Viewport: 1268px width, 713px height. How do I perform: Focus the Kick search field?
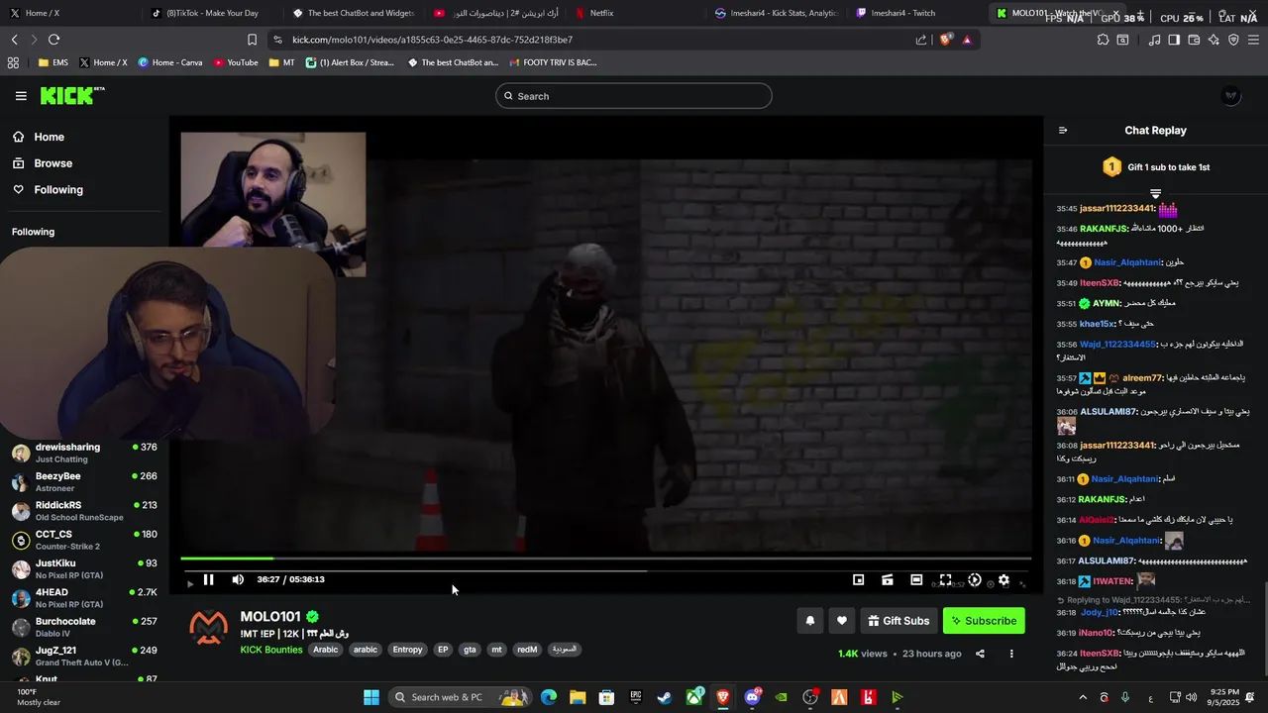[x=634, y=96]
